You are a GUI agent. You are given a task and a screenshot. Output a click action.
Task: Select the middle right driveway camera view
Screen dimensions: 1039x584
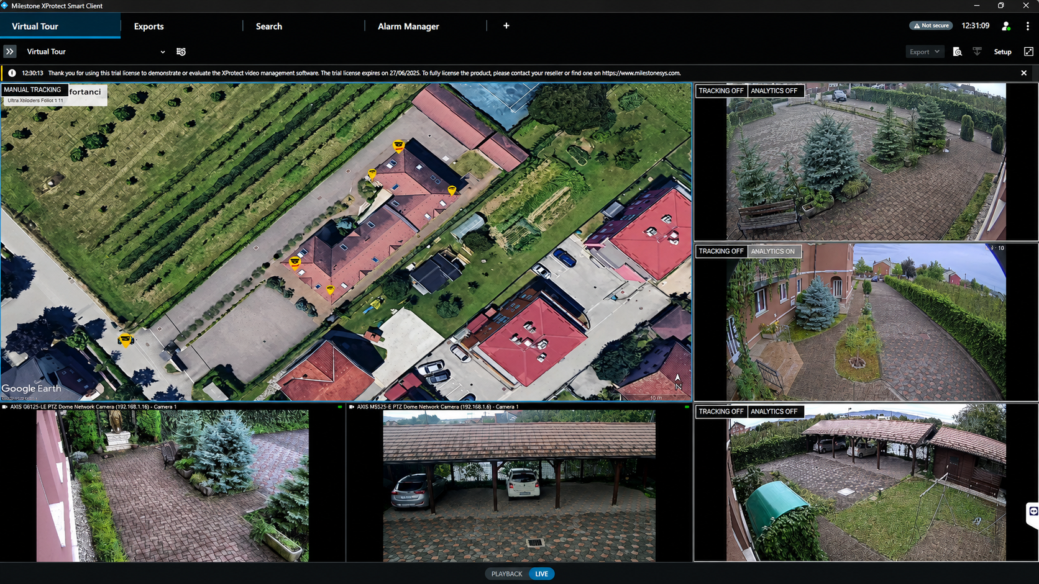click(x=866, y=321)
